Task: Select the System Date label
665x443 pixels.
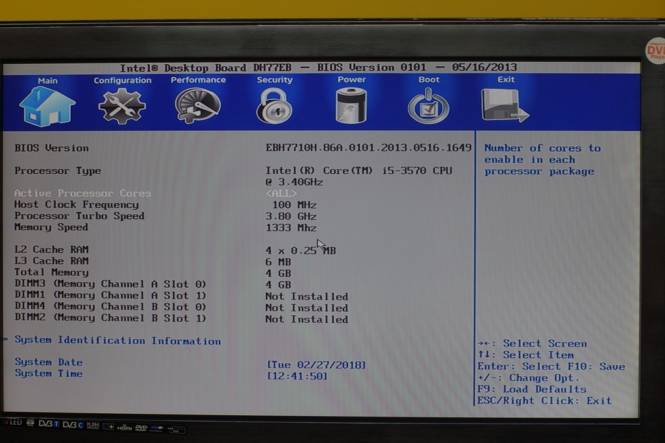Action: click(48, 362)
